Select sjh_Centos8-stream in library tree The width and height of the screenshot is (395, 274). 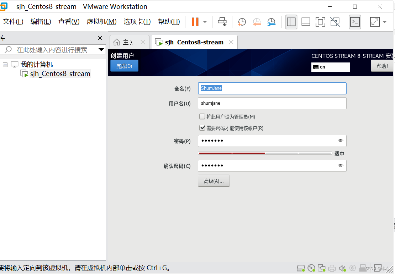tap(60, 74)
